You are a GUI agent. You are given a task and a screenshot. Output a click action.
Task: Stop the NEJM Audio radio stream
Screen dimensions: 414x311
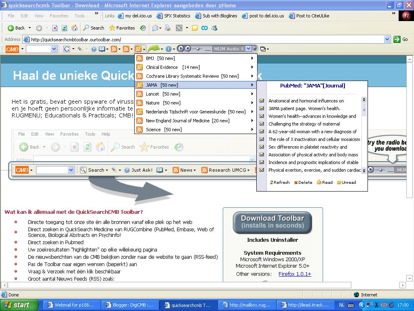click(188, 49)
